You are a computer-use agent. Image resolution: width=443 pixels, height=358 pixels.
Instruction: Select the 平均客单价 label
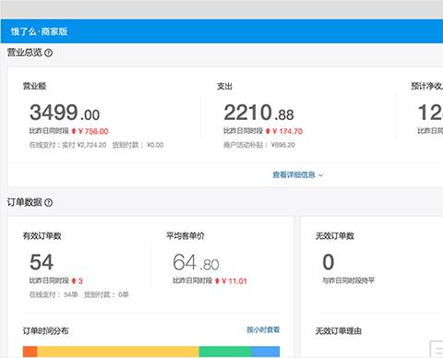[x=186, y=236]
